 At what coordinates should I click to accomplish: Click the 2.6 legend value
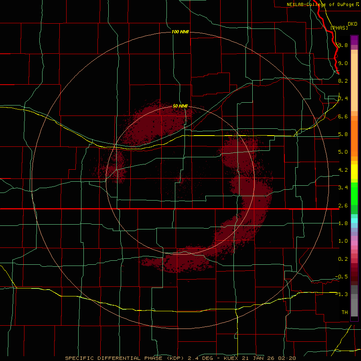(343, 205)
